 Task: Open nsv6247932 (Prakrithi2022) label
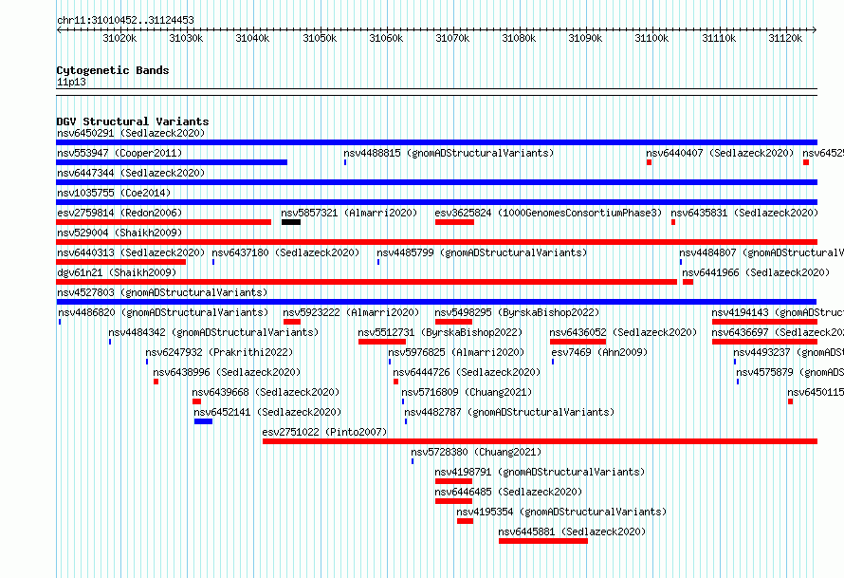219,352
